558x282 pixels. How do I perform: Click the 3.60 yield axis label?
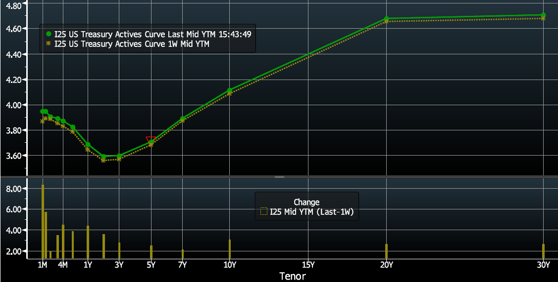pos(14,156)
